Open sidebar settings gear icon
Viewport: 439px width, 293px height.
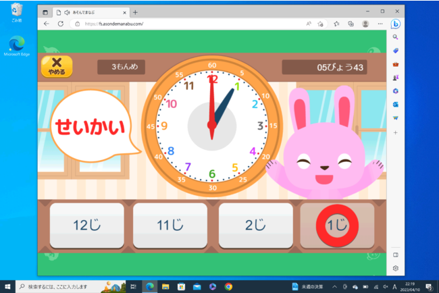pos(395,268)
